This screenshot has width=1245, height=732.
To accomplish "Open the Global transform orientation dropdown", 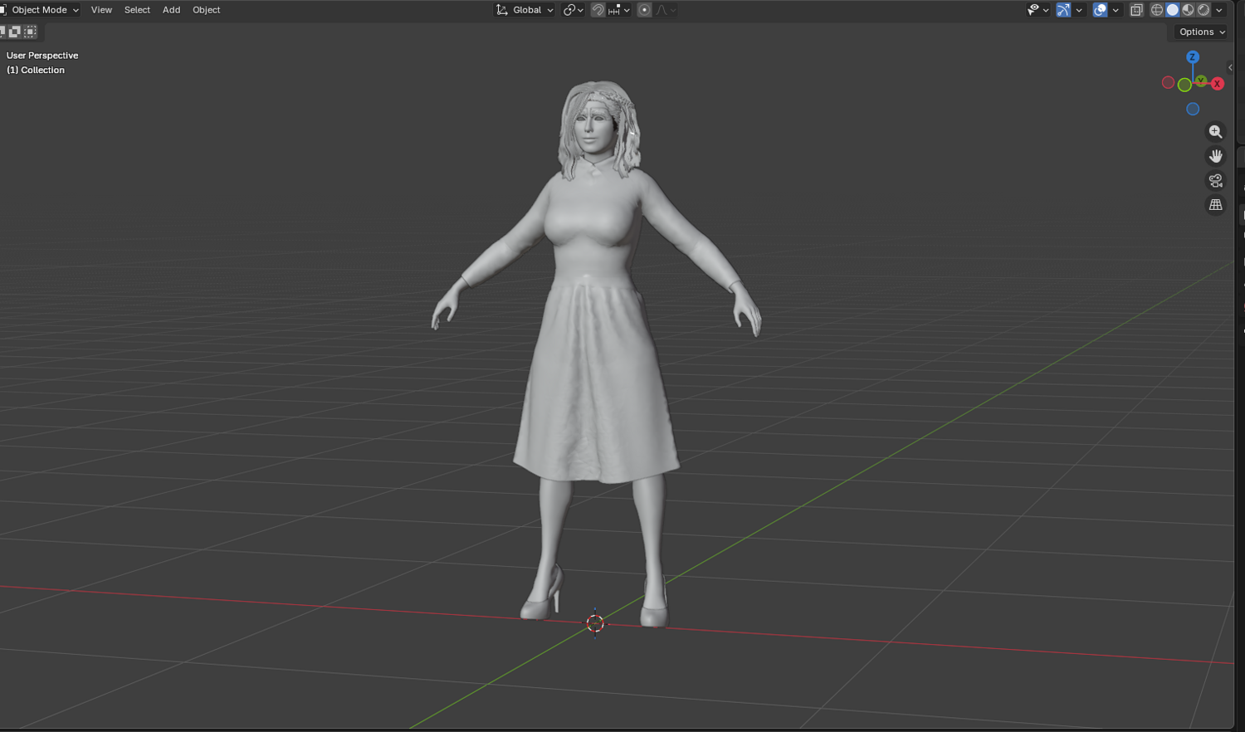I will pyautogui.click(x=525, y=10).
